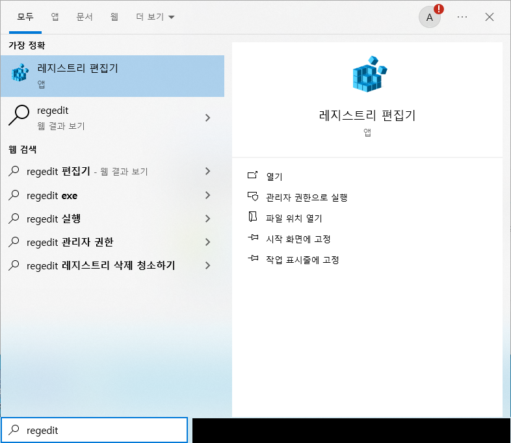This screenshot has width=511, height=443.
Task: Click the regedit 웹 결과 보기 text
Action: pyautogui.click(x=61, y=126)
